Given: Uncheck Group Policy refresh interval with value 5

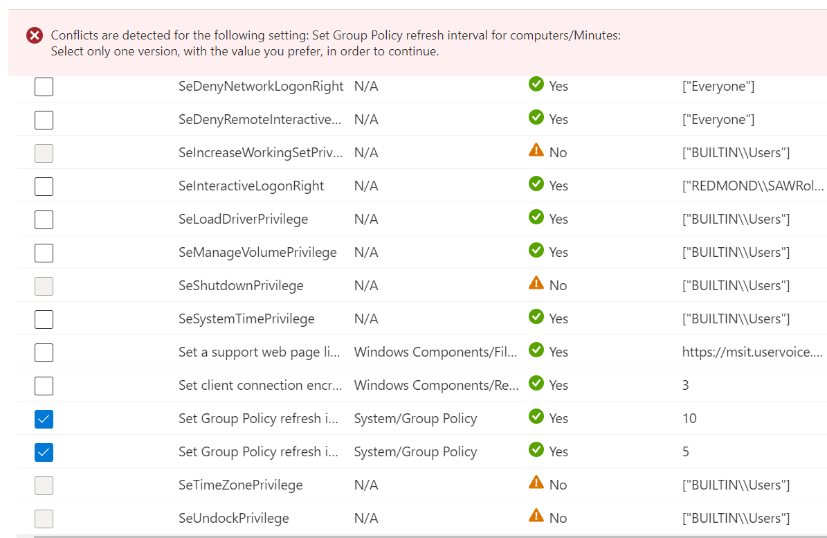Looking at the screenshot, I should (44, 453).
